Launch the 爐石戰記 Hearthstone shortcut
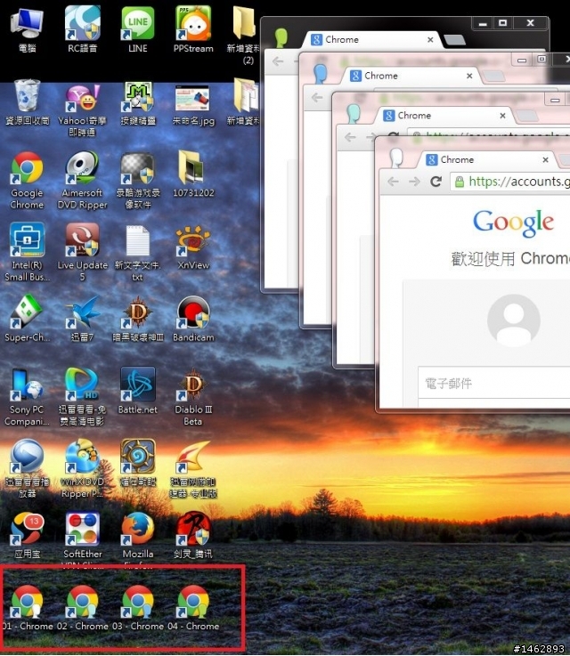Viewport: 570px width, 656px height. coord(138,463)
